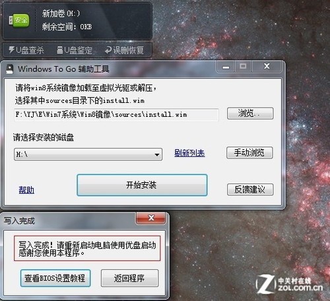Screen dimensions: 330x301
Task: Click the curved arrow recovery icon
Action: tap(108, 50)
